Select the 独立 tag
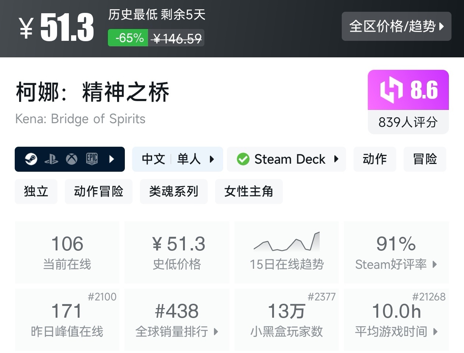This screenshot has height=353, width=464. tap(36, 192)
